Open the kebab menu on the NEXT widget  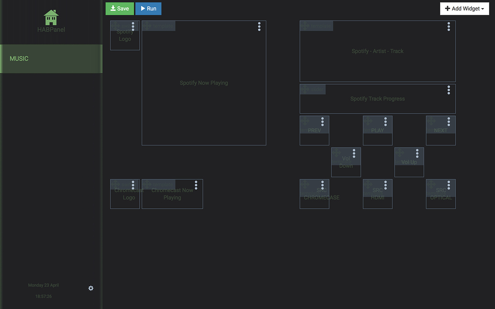(x=448, y=121)
